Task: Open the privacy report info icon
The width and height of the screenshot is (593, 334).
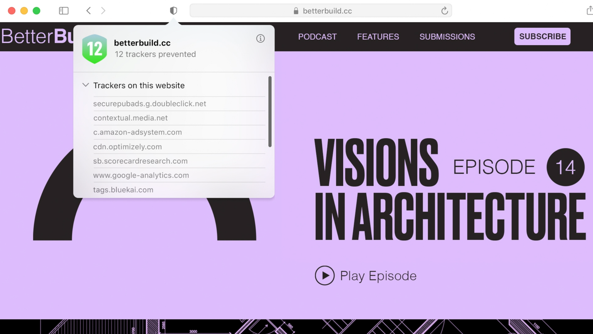Action: (260, 38)
